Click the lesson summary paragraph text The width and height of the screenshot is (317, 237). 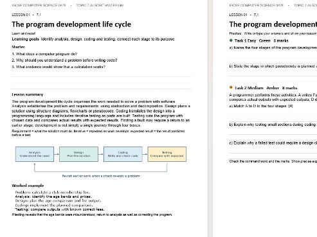tap(101, 113)
